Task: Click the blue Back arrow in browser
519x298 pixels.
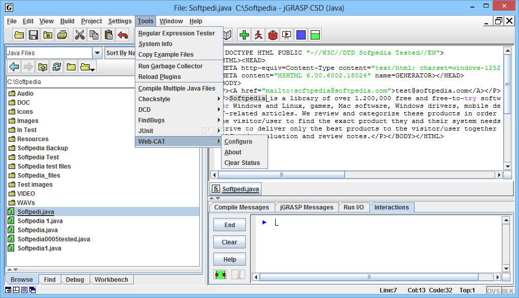Action: [x=14, y=67]
